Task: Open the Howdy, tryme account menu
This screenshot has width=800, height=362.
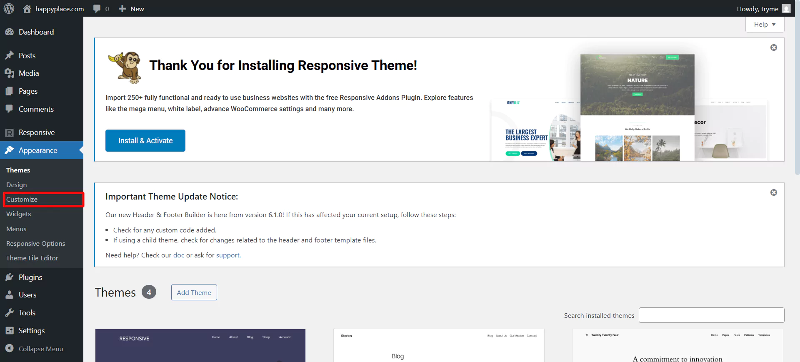Action: (763, 9)
